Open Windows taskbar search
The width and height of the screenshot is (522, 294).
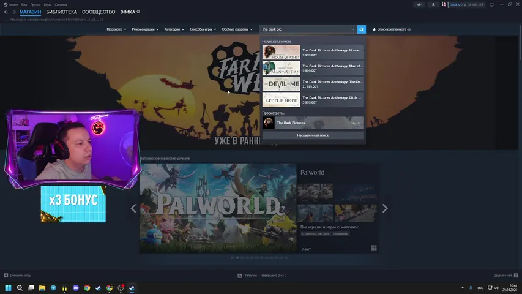pos(20,288)
